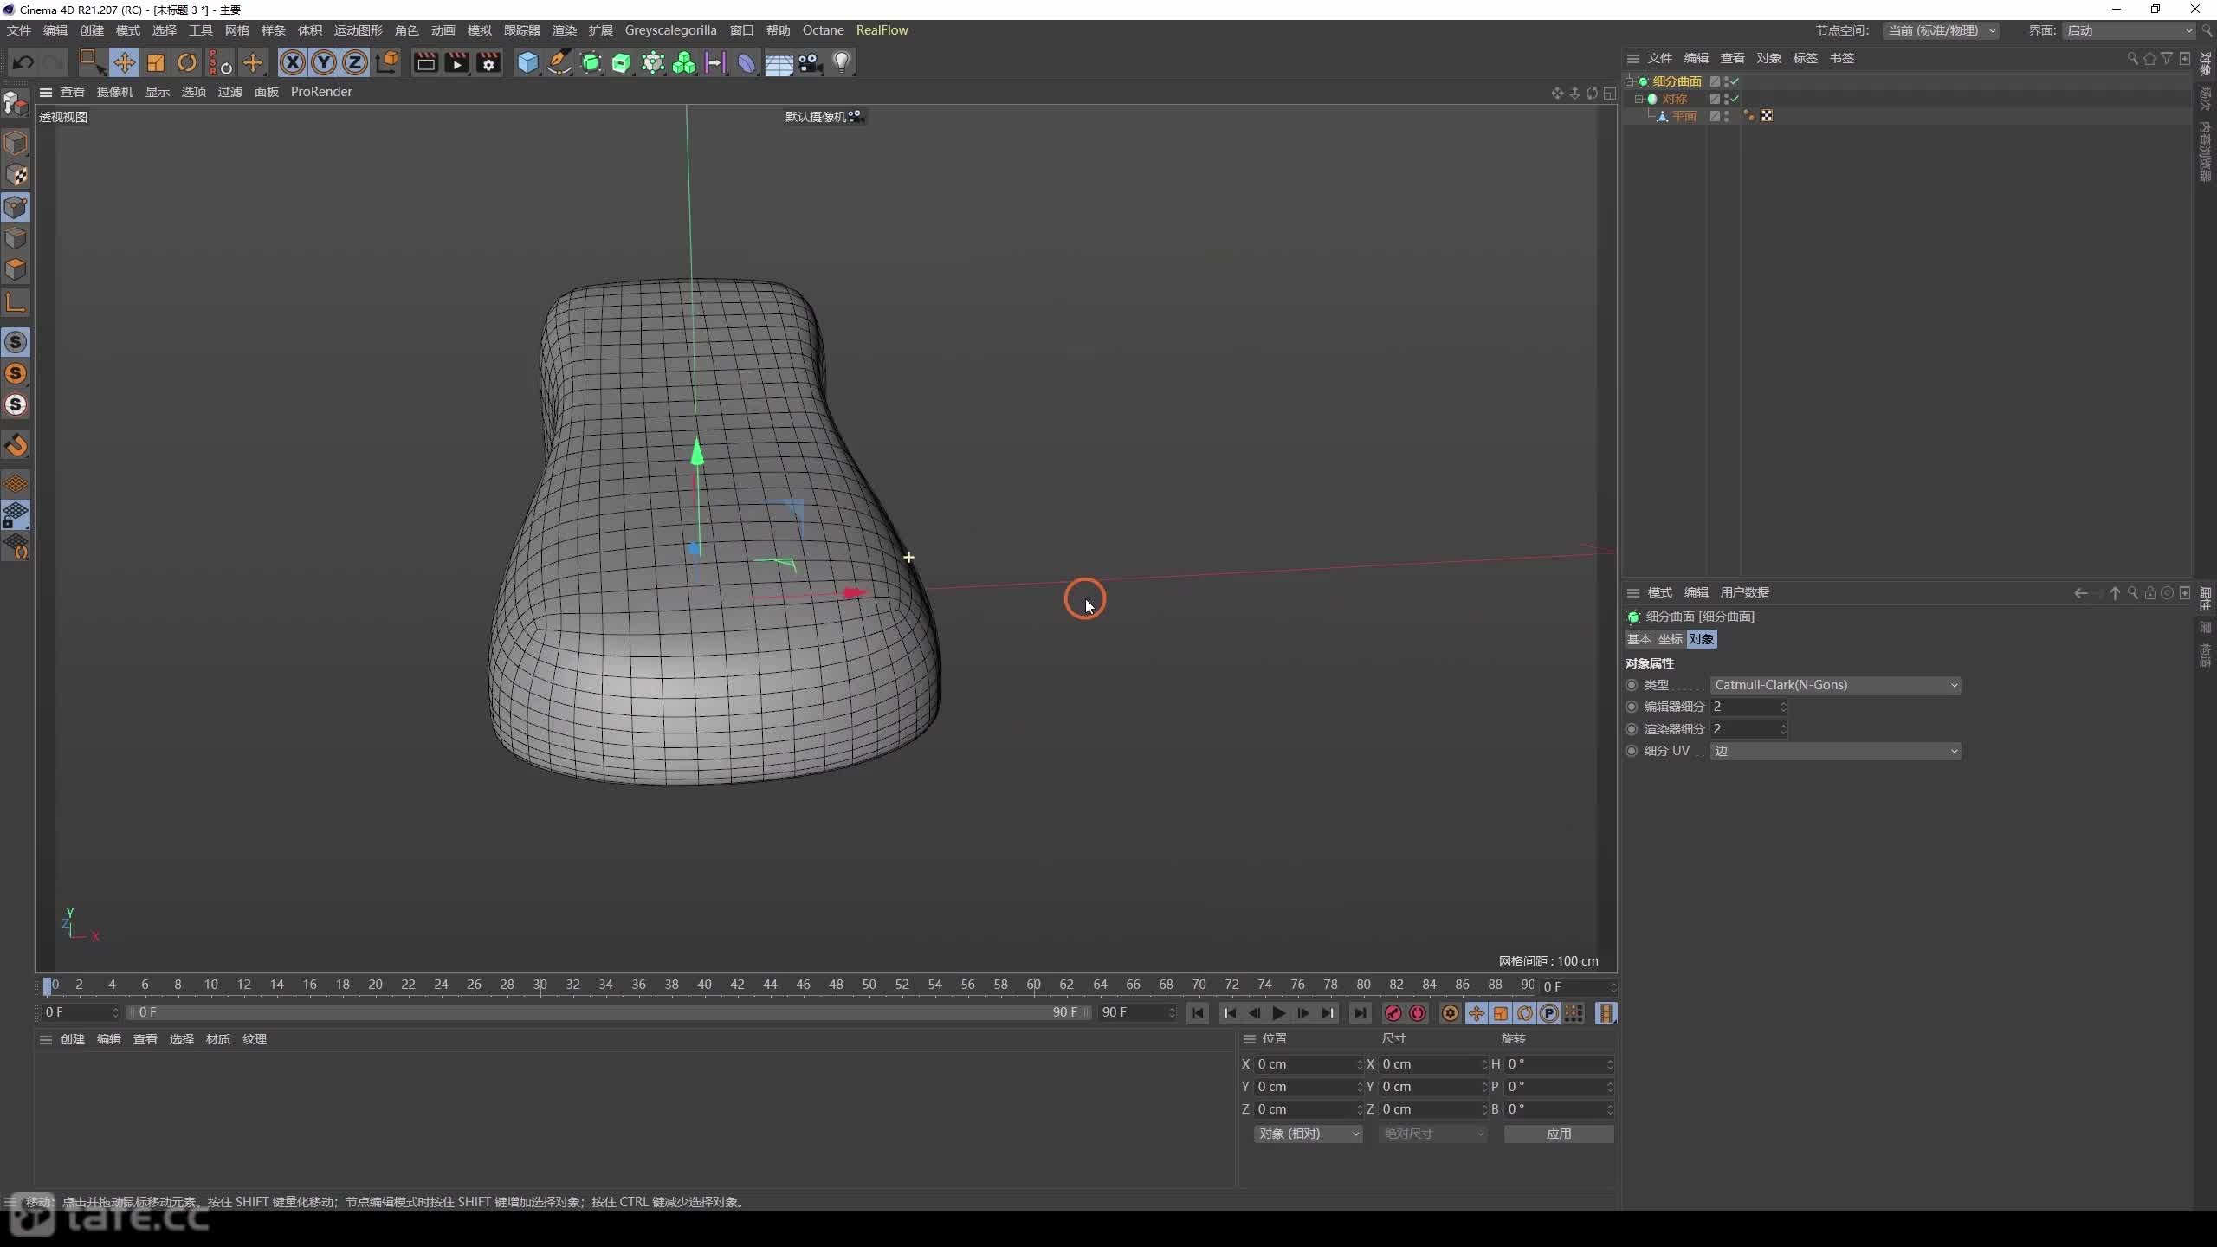Render the active view
The height and width of the screenshot is (1247, 2217).
pos(425,62)
